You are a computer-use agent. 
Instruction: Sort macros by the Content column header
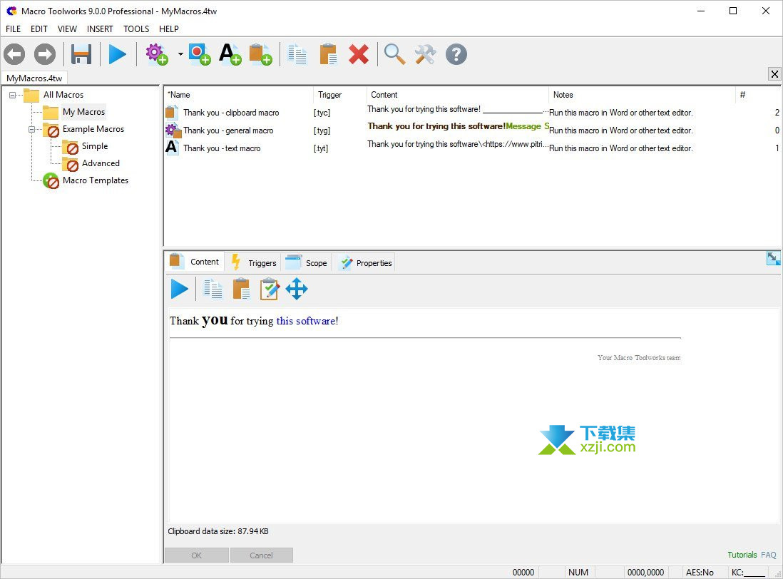click(457, 95)
